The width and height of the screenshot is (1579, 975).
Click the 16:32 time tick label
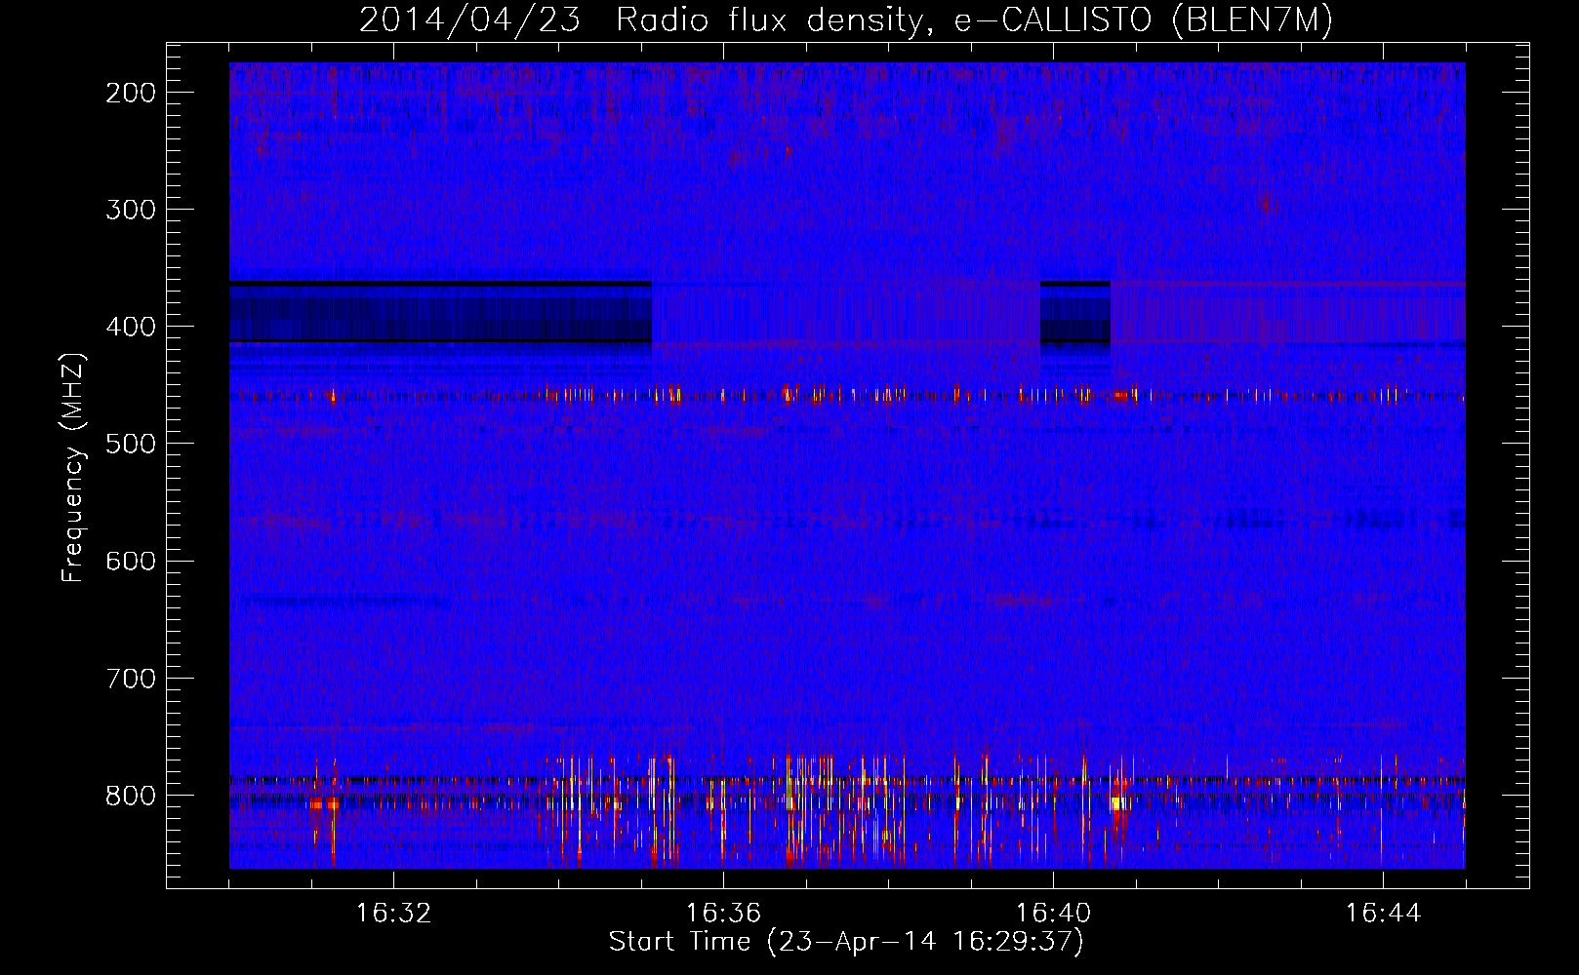coord(393,914)
